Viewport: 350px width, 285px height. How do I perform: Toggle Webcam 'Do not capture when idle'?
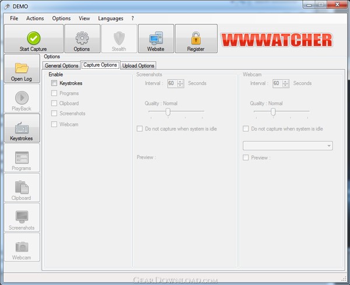[246, 129]
